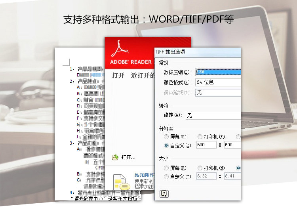This screenshot has height=208, width=297.
Task: Click the 打开 tab in Adobe Reader
Action: (x=118, y=75)
